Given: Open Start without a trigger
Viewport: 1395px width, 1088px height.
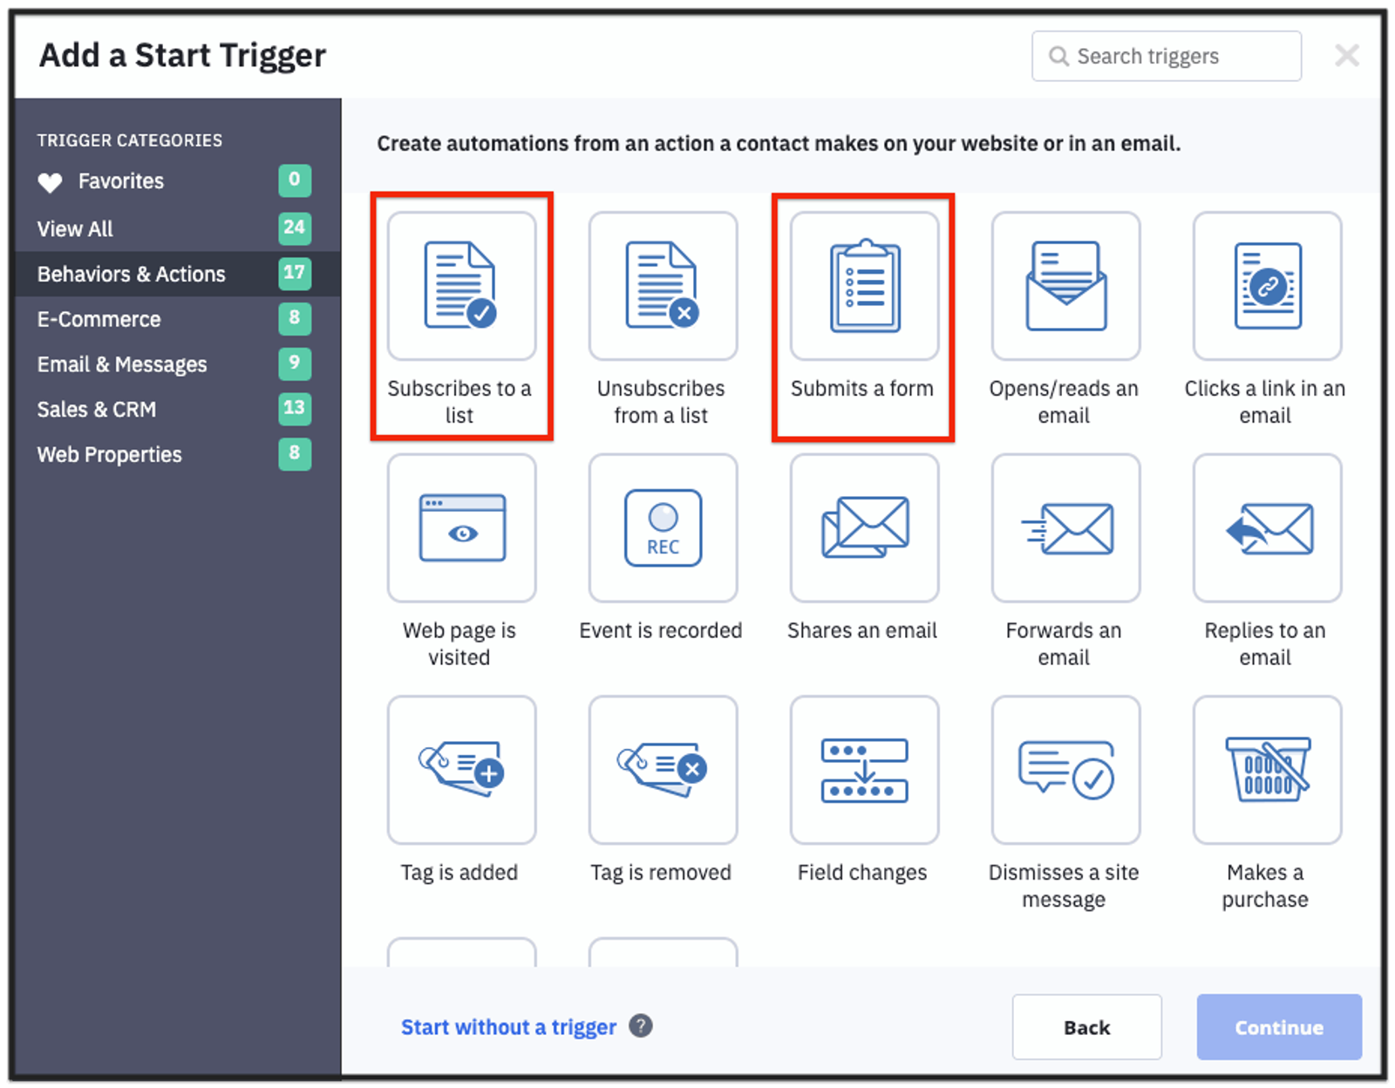Looking at the screenshot, I should coord(508,1027).
